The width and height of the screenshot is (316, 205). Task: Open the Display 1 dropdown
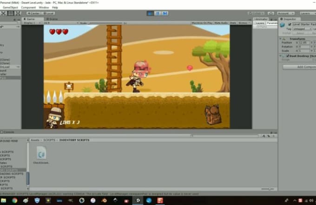coord(32,23)
